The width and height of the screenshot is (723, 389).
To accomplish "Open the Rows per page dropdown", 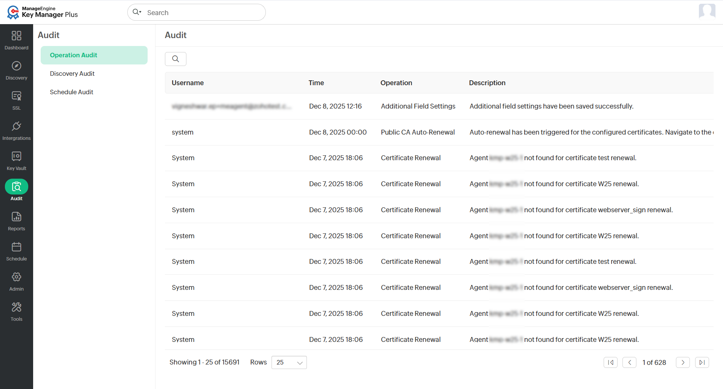I will [x=289, y=362].
